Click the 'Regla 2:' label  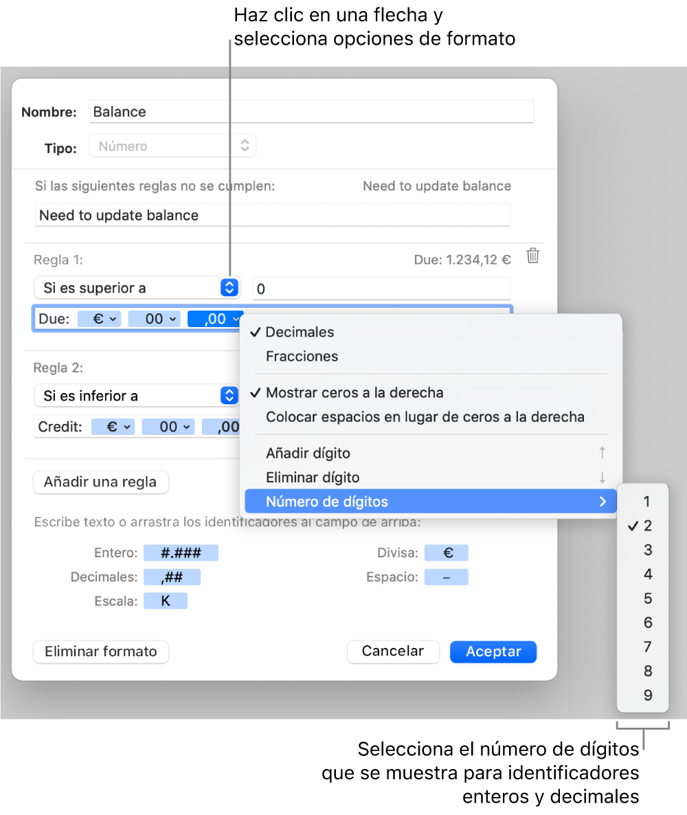pyautogui.click(x=58, y=368)
